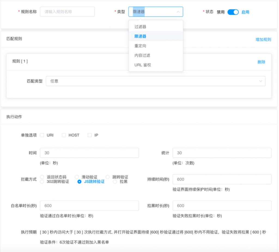Open the 匹配类型 dropdown

(156, 81)
